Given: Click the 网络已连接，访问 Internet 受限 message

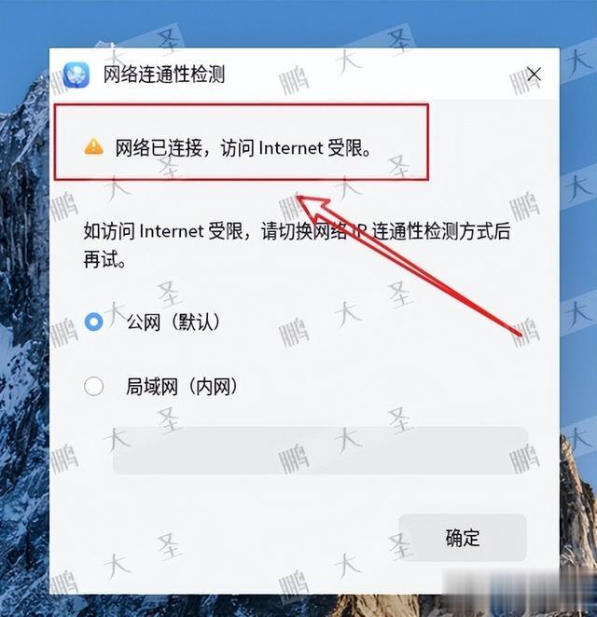Looking at the screenshot, I should [243, 148].
